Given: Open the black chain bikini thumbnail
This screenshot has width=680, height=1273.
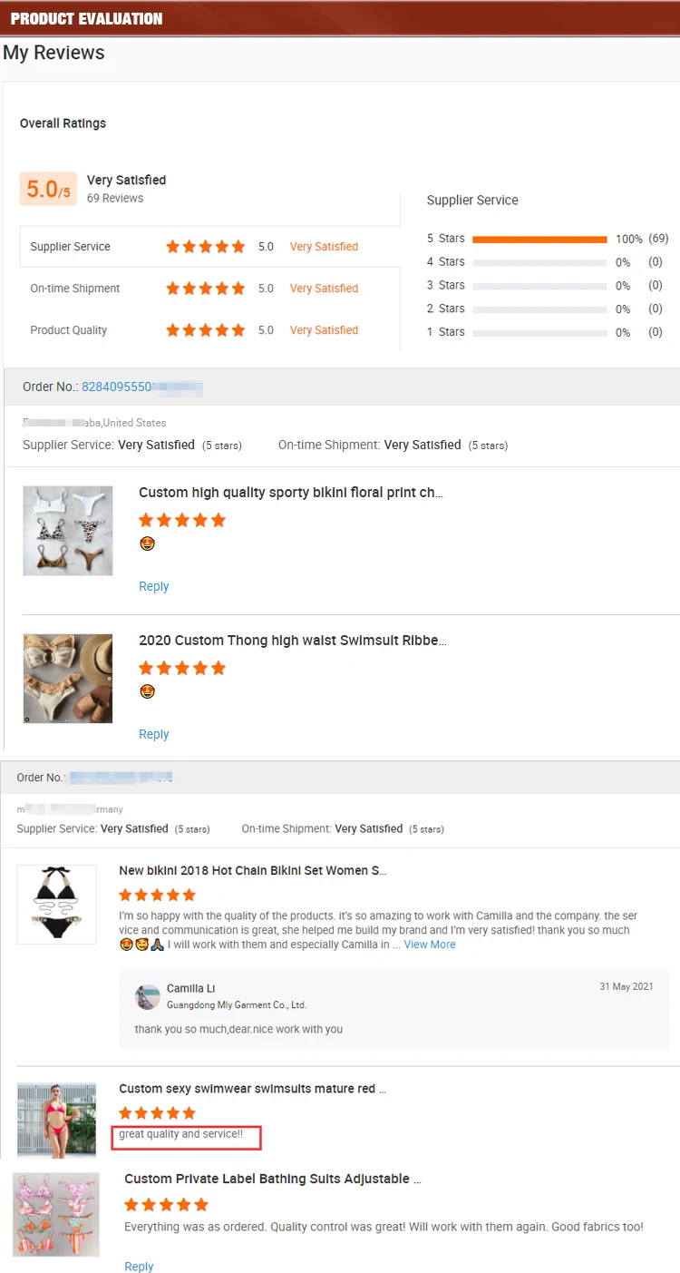Looking at the screenshot, I should pos(56,904).
